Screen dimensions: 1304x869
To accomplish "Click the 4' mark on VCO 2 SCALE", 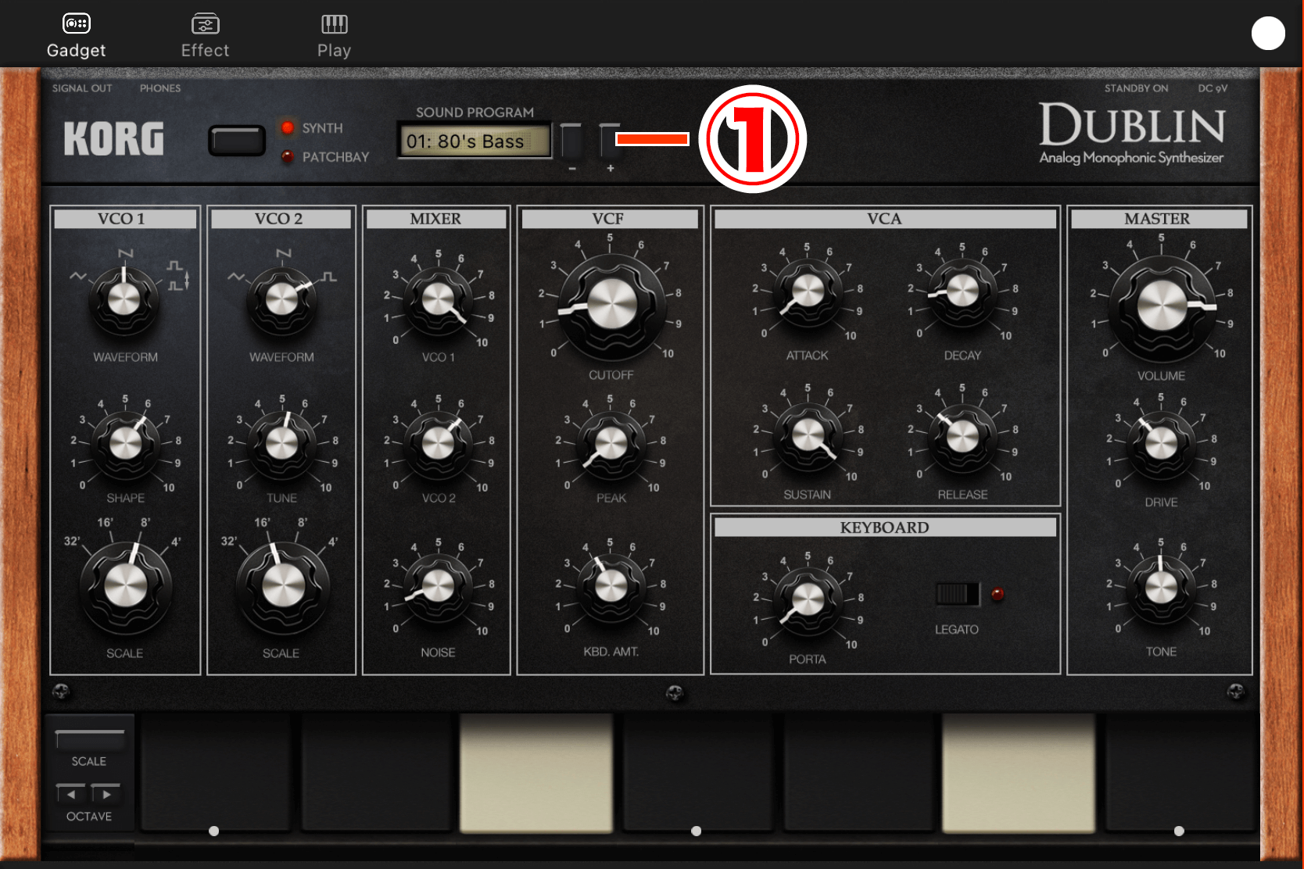I will point(333,542).
